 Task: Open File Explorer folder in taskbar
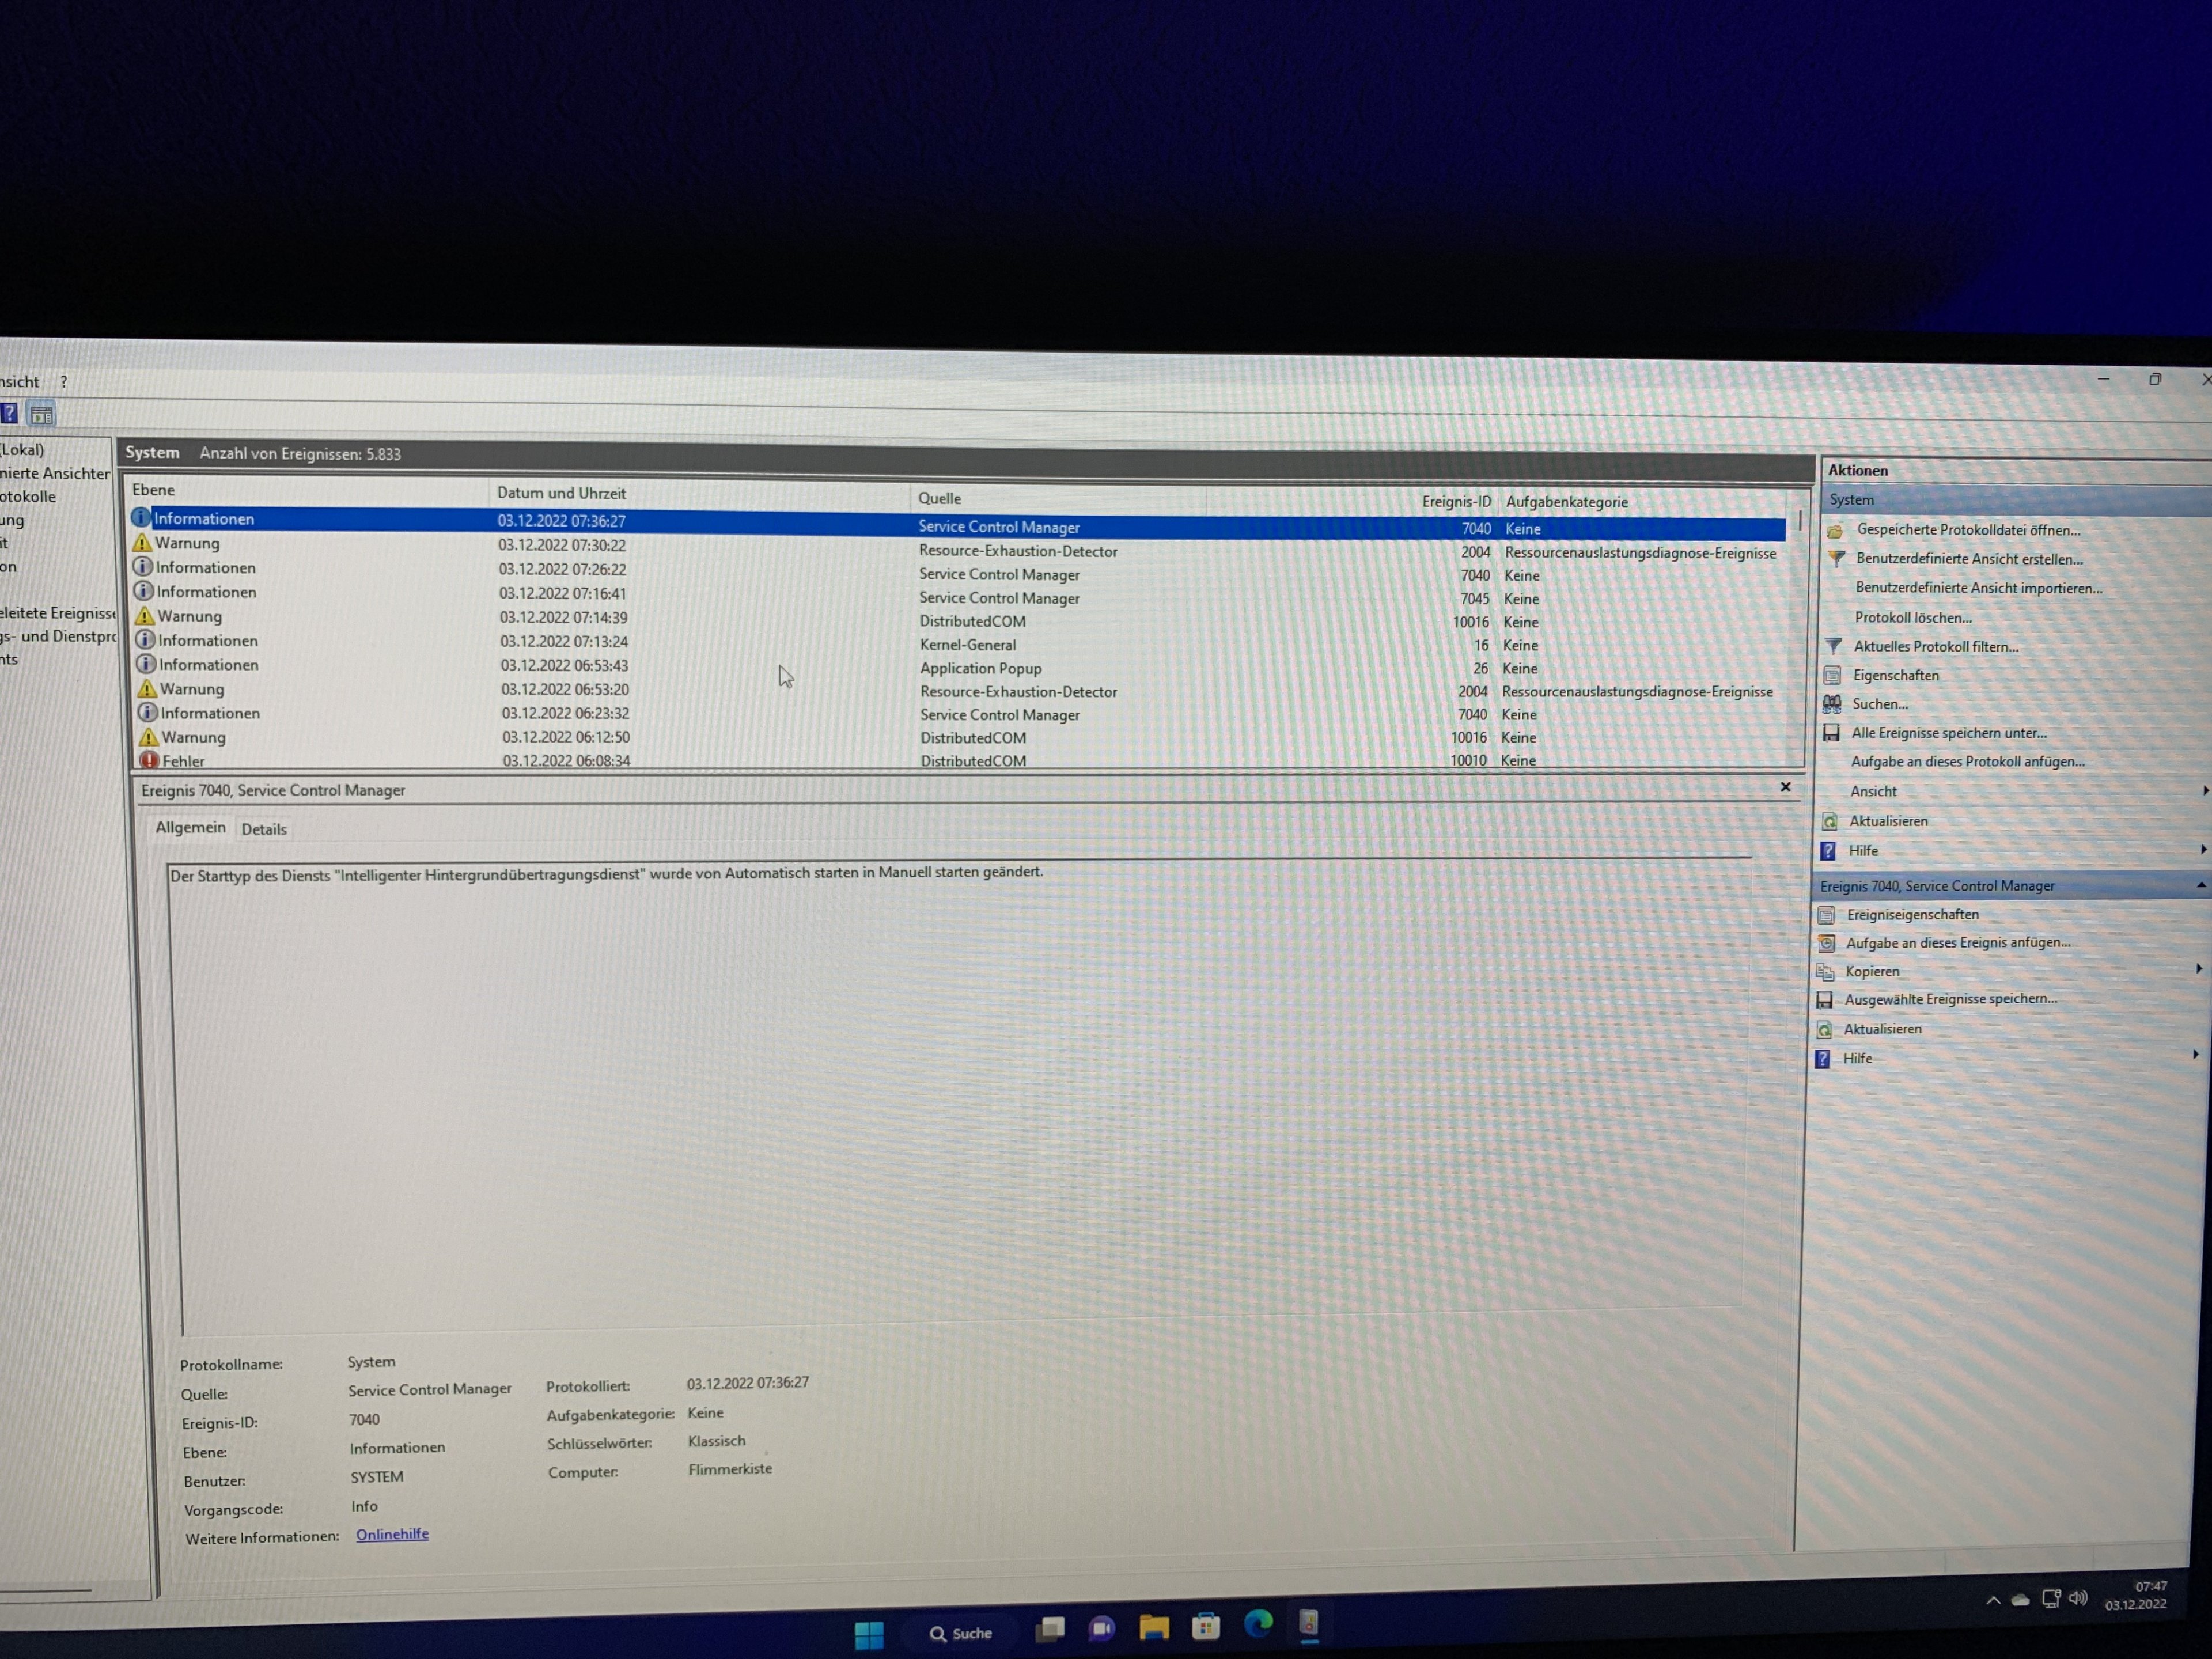[x=1154, y=1627]
